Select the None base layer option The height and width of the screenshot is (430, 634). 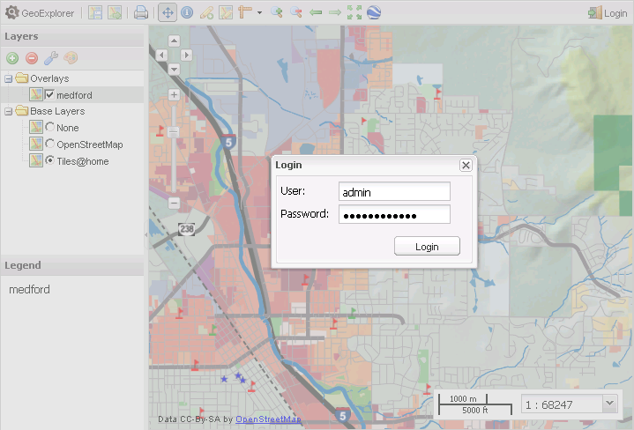50,128
